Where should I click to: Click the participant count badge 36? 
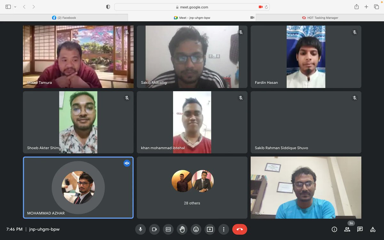point(351,223)
